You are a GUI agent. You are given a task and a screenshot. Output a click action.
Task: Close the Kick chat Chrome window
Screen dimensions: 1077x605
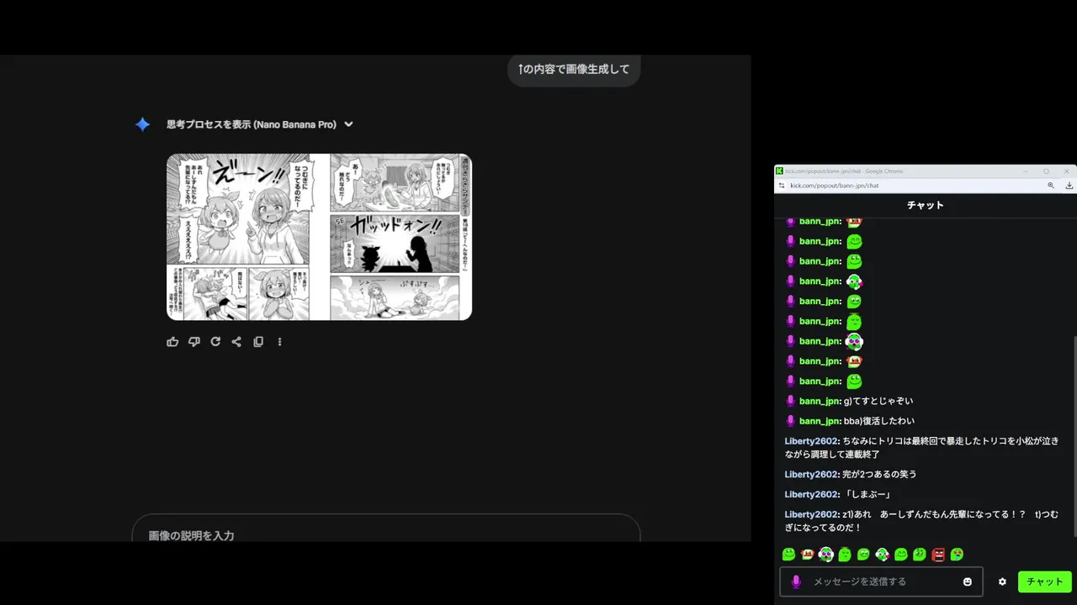coord(1068,171)
